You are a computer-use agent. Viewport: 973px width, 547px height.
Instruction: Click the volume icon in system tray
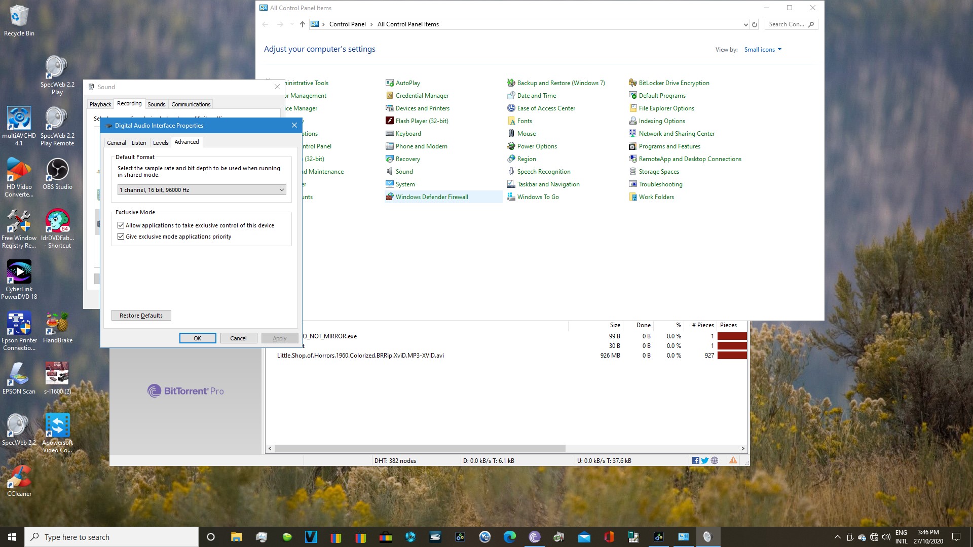click(886, 537)
